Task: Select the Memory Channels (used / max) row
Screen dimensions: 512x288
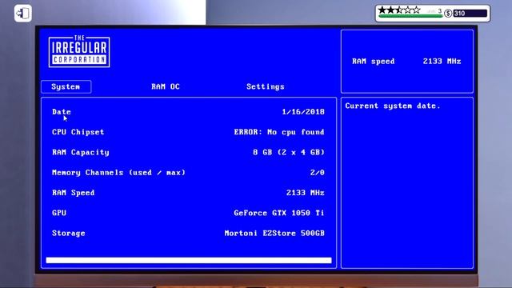Action: pyautogui.click(x=189, y=173)
